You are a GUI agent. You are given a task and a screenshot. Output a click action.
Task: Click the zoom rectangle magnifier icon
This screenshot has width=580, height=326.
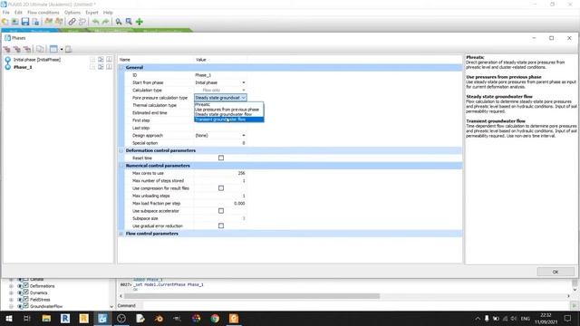tap(129, 22)
